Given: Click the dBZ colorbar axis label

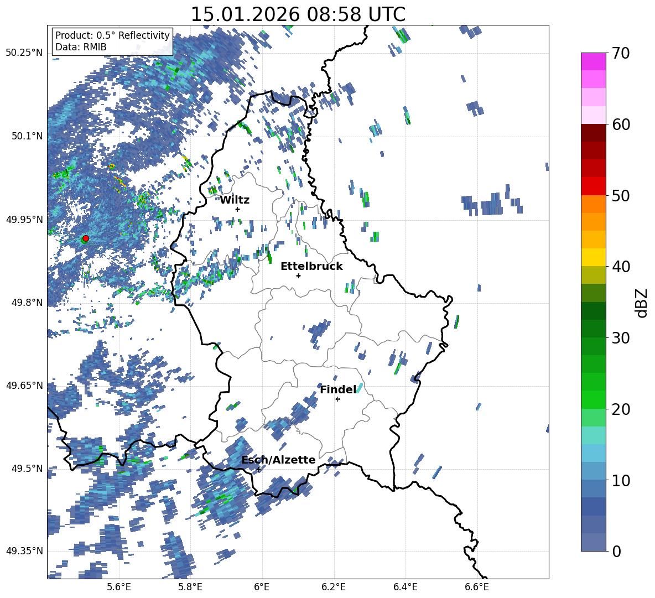Looking at the screenshot, I should (642, 303).
